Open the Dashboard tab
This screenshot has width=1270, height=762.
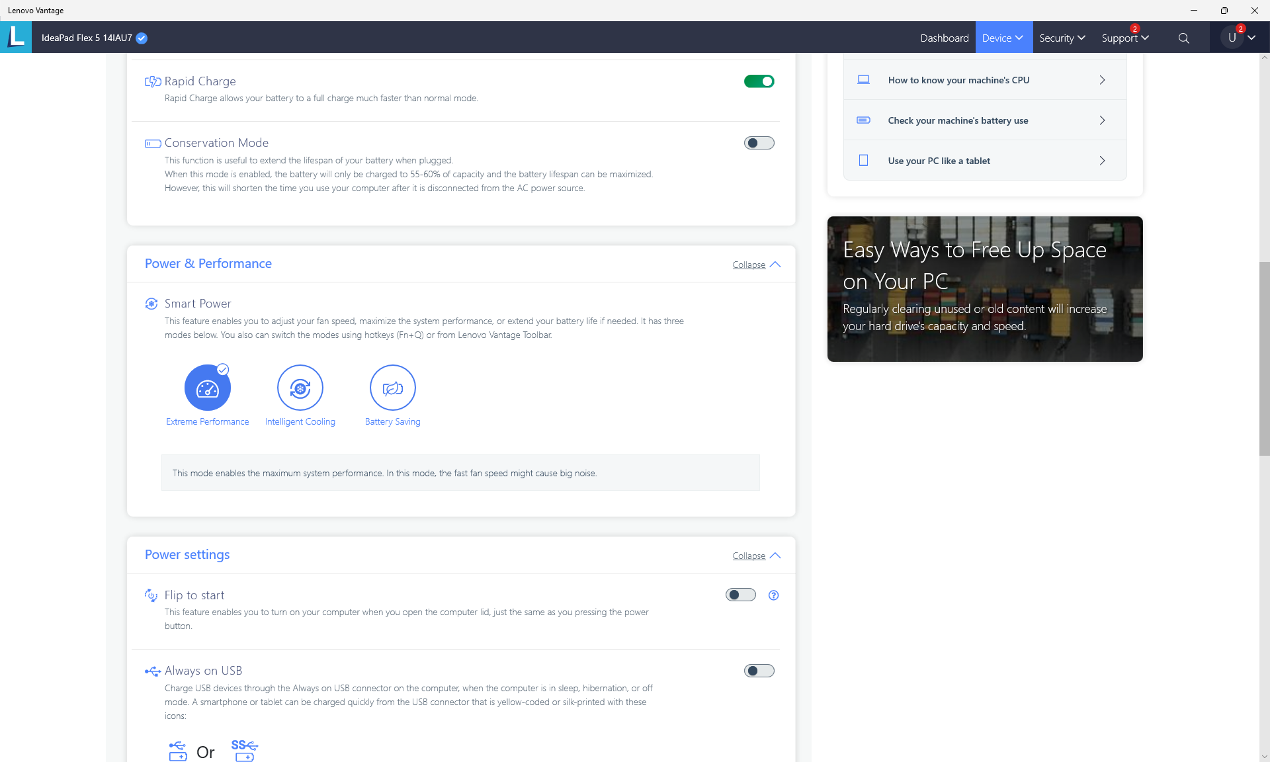pos(944,38)
